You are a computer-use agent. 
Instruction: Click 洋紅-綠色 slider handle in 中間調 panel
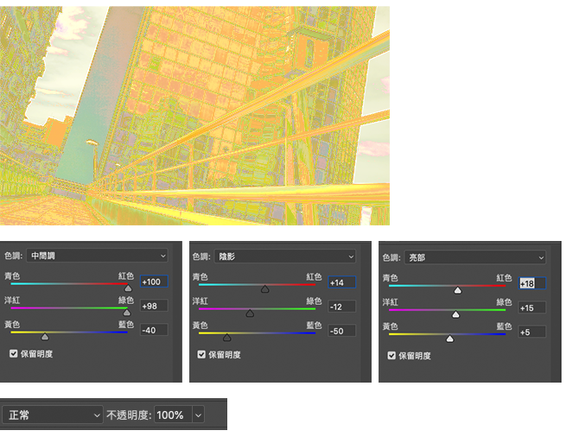(x=127, y=313)
